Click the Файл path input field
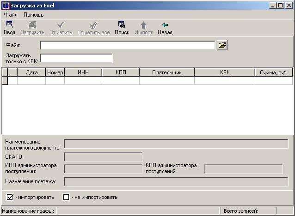This screenshot has height=216, width=295. tap(127, 45)
